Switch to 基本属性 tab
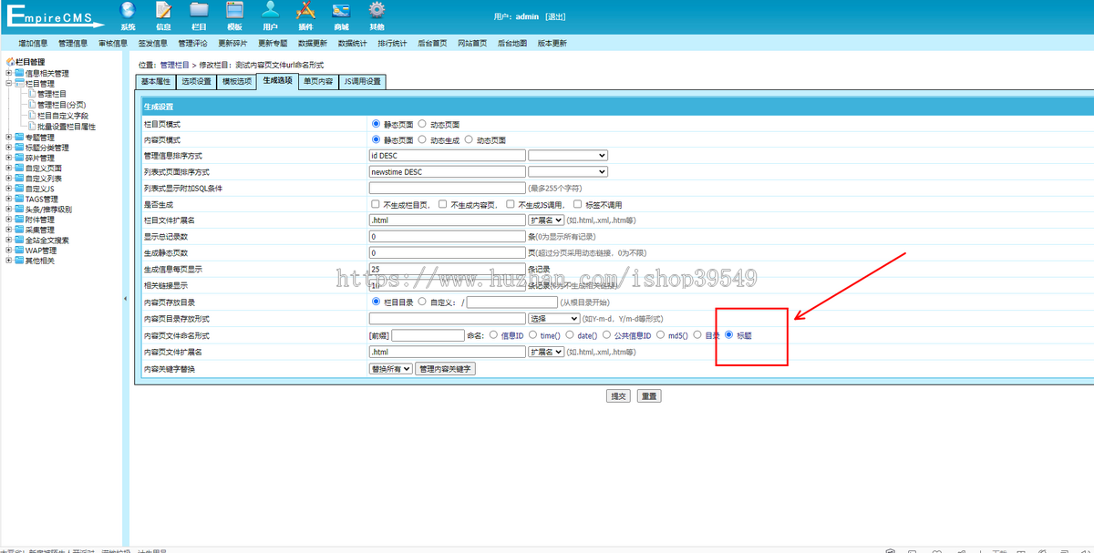This screenshot has width=1094, height=553. 156,82
